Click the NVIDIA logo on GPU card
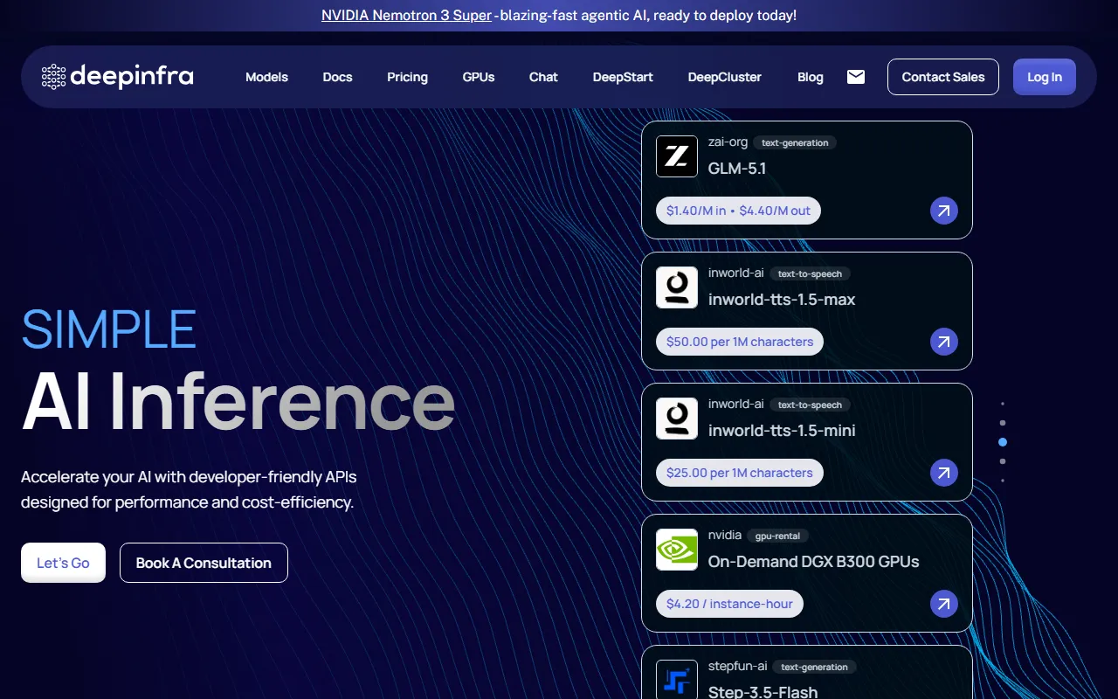The height and width of the screenshot is (699, 1118). (677, 550)
